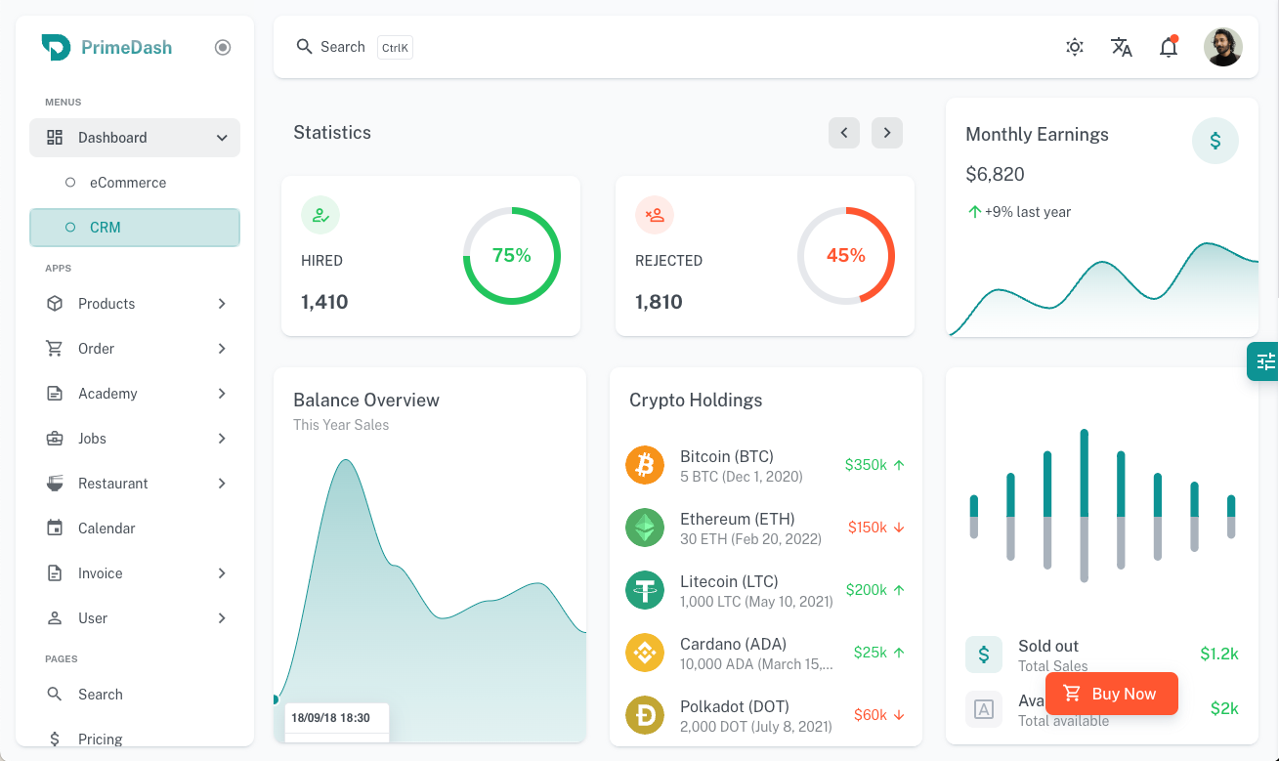
Task: Select the eCommerce dashboard radio item
Action: click(127, 183)
